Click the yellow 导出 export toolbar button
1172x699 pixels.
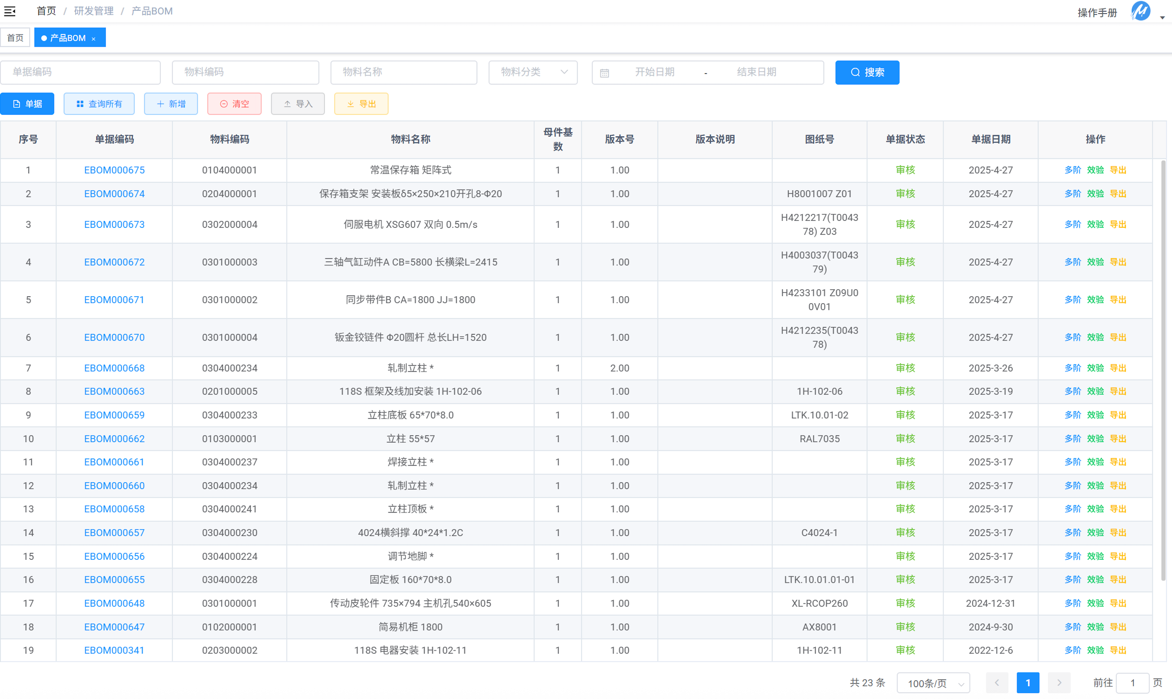pos(361,104)
